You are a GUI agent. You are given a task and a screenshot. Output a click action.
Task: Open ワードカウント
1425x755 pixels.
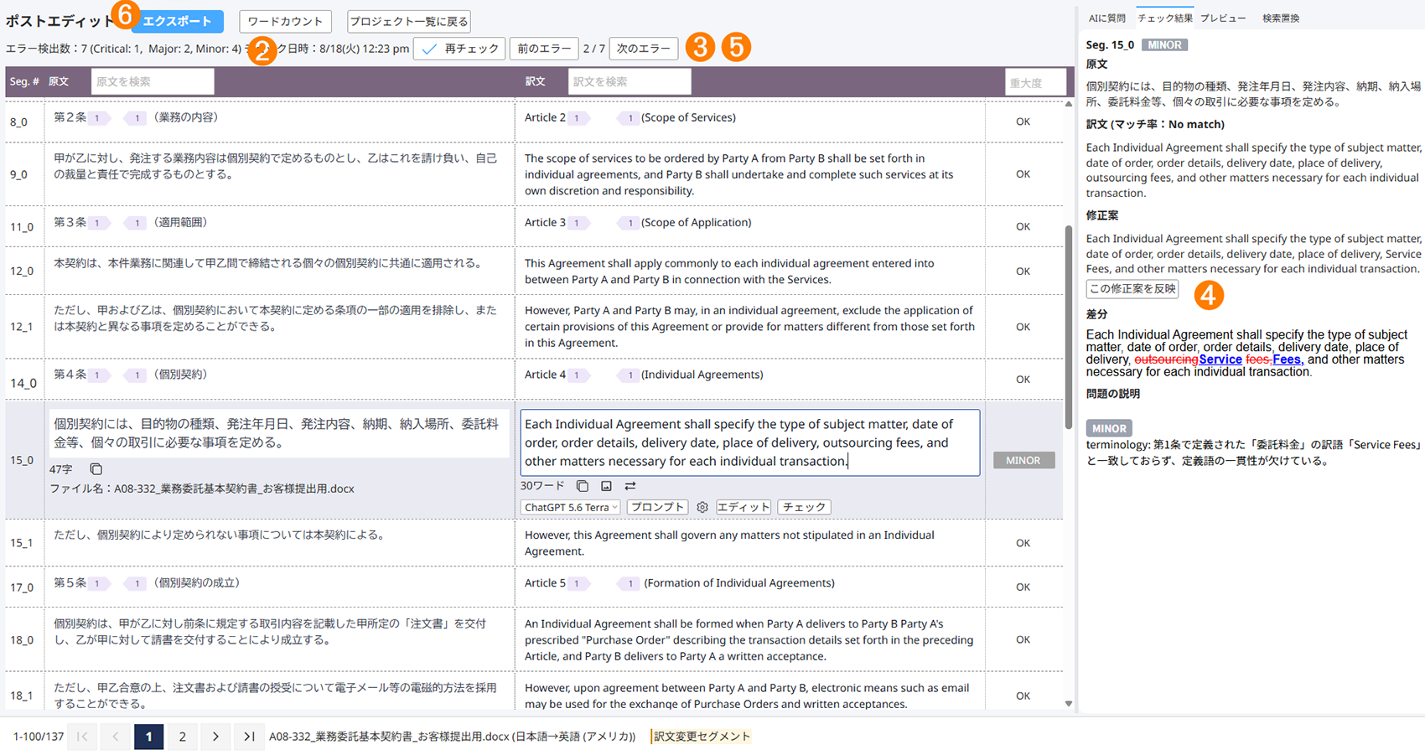pos(285,21)
